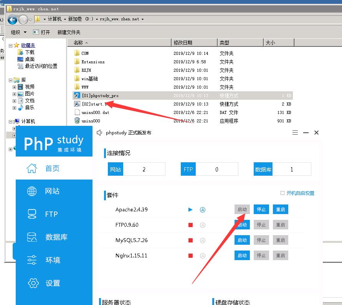Click the 首页 home icon
Viewport: 342px width, 305px height.
32,168
